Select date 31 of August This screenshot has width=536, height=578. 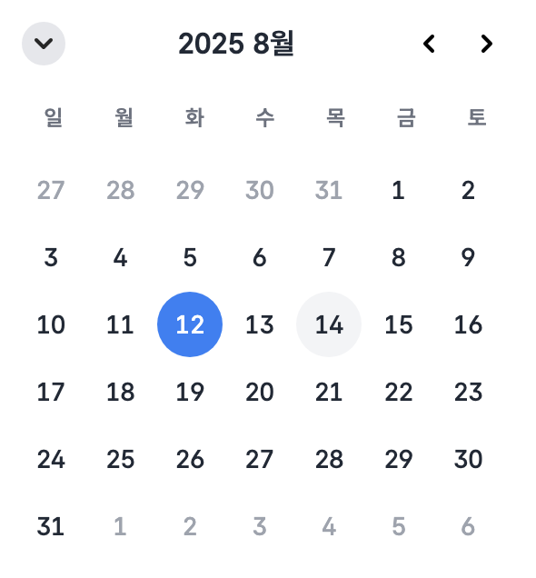[51, 526]
